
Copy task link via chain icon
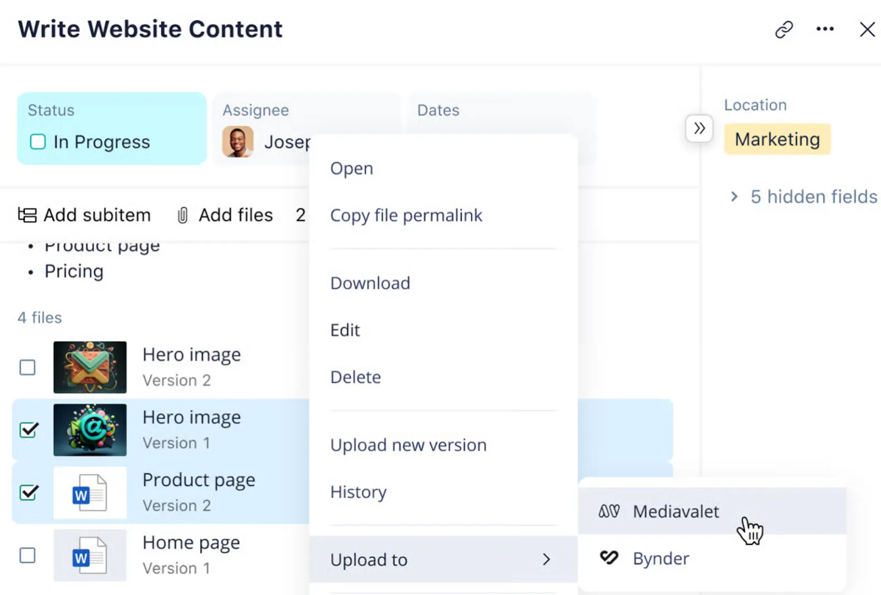(x=784, y=29)
